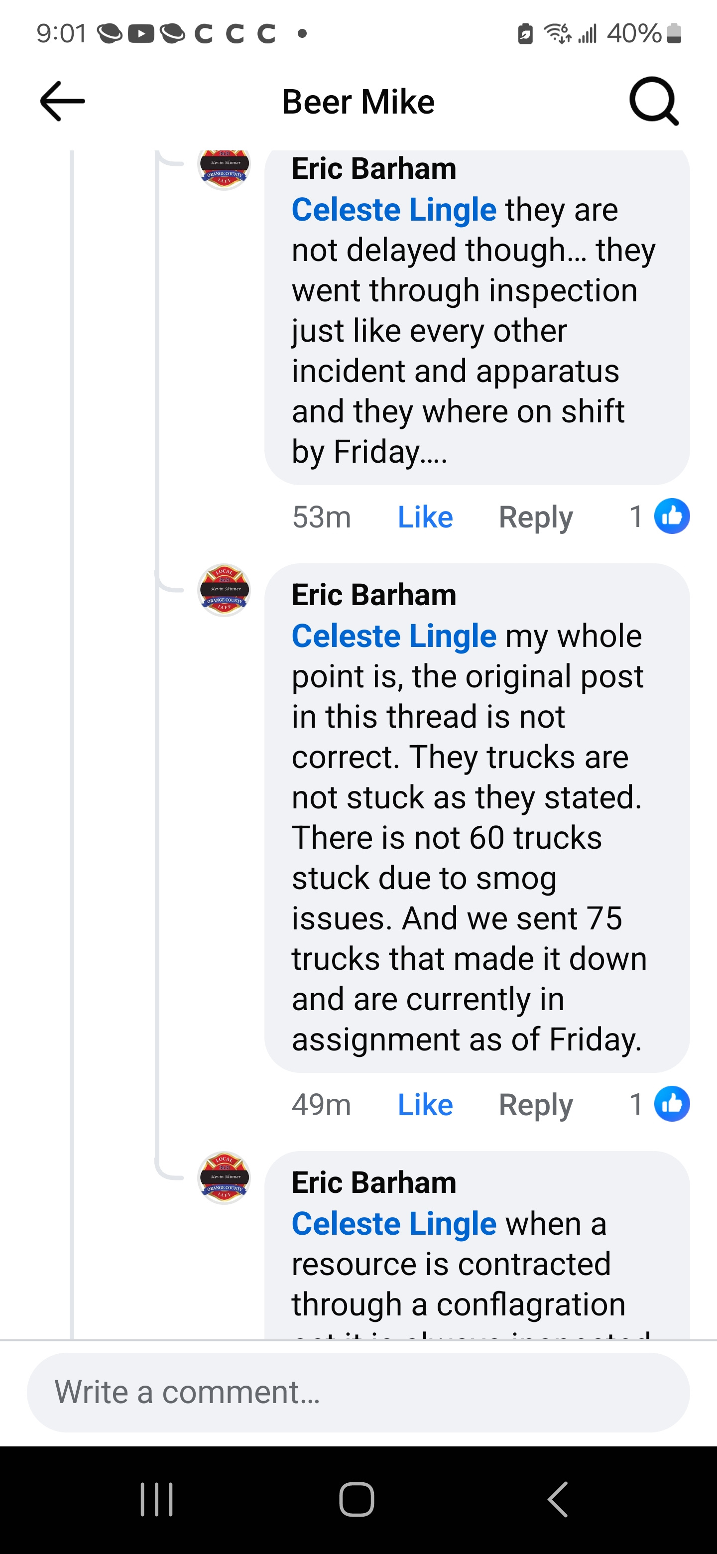The height and width of the screenshot is (1554, 717).
Task: Open Celeste Lingle mention in first comment
Action: click(394, 210)
